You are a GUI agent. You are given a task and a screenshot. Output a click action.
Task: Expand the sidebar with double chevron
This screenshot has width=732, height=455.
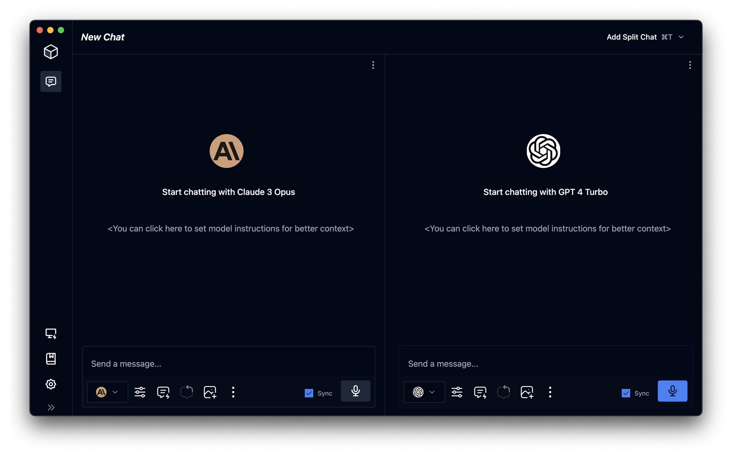pos(51,407)
